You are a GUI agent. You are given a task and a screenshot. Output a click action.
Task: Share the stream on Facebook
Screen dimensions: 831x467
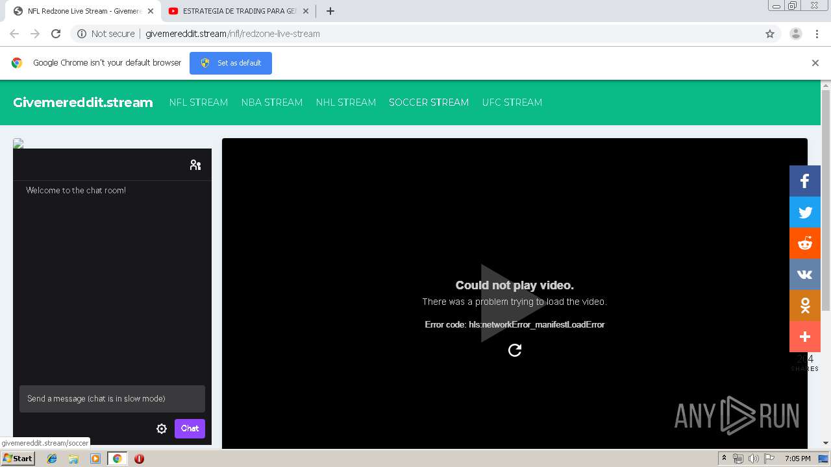pyautogui.click(x=805, y=181)
